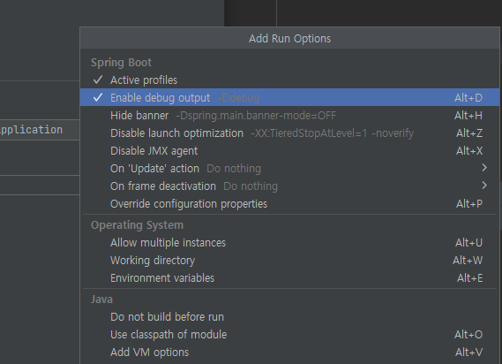Select Disable JMX agent option

coord(289,150)
